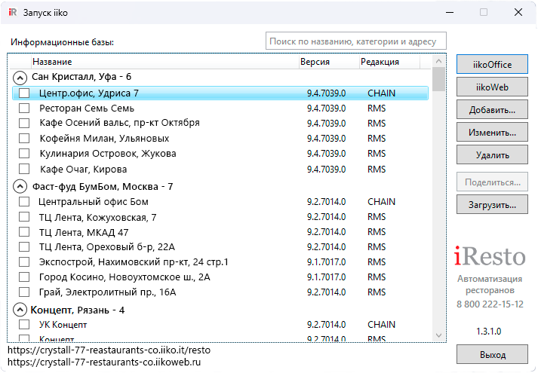Open iikoWeb
The image size is (538, 373).
tap(492, 87)
